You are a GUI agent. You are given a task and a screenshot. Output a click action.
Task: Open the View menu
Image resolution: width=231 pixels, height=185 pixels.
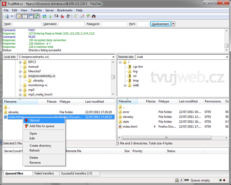24,10
